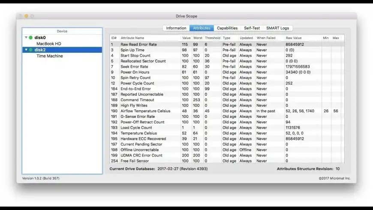Switch to the SMART Logs tab
373x210 pixels.
[x=278, y=28]
